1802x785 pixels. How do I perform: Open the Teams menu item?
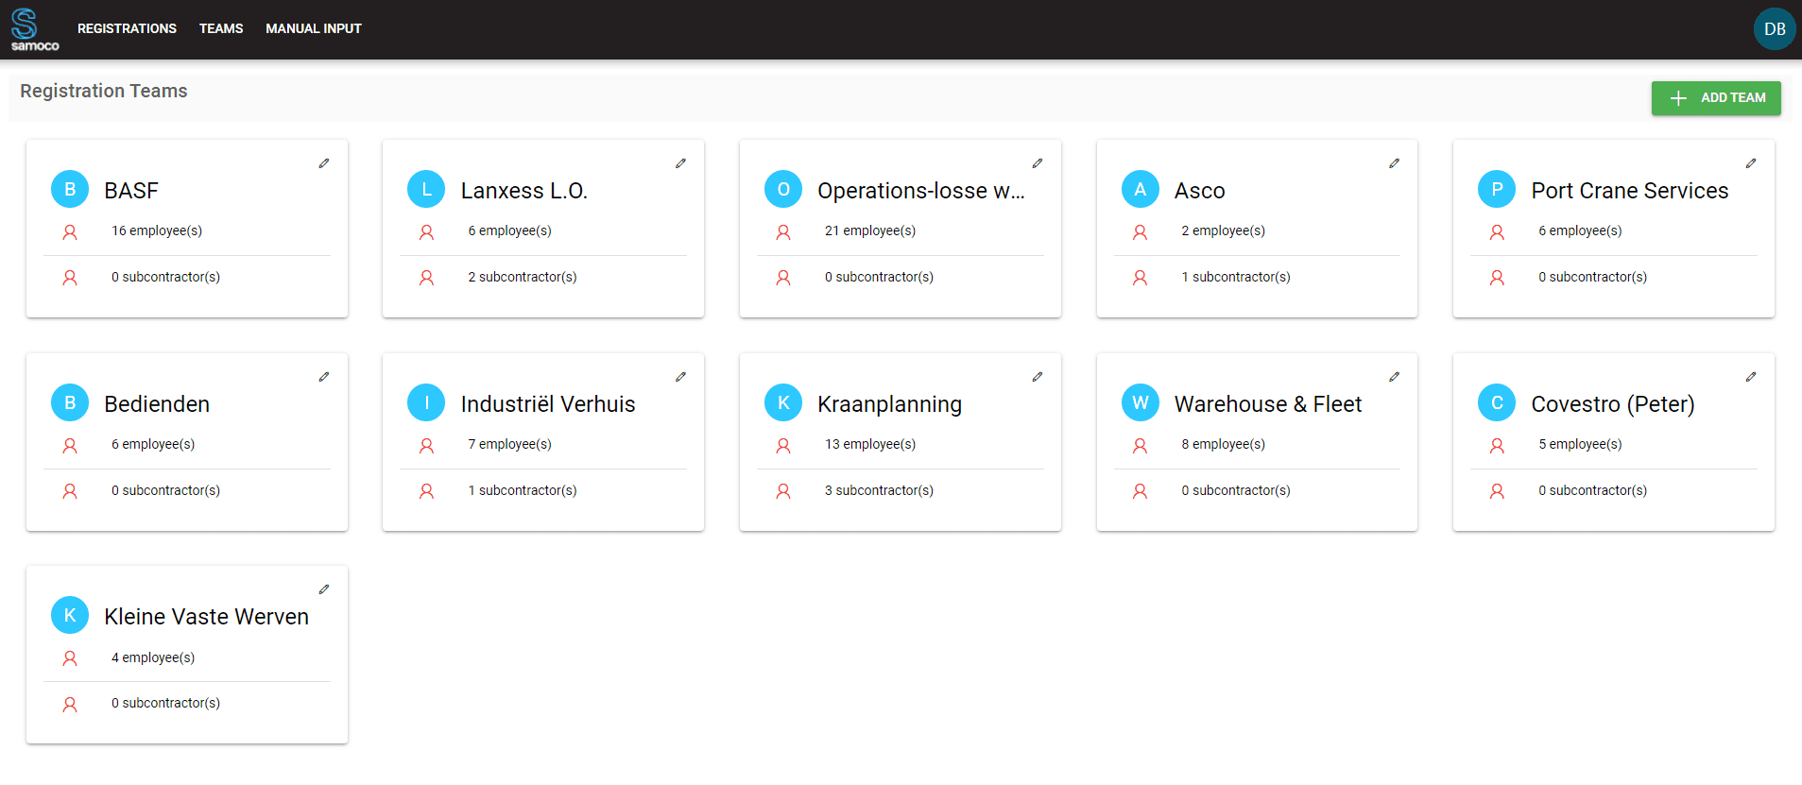221,28
